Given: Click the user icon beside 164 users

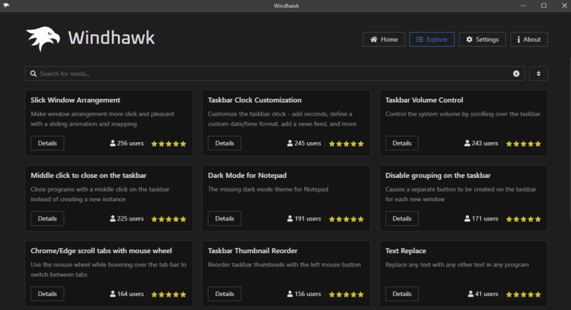Looking at the screenshot, I should (x=113, y=294).
